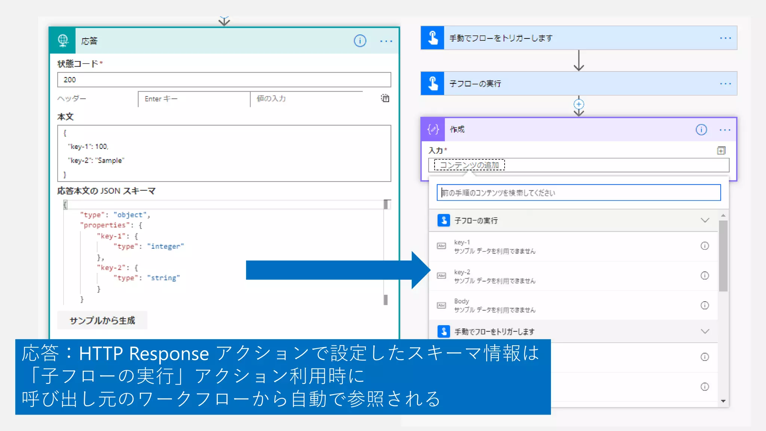Click the 値の入力 header value field
Viewport: 766px width, 431px height.
click(307, 99)
